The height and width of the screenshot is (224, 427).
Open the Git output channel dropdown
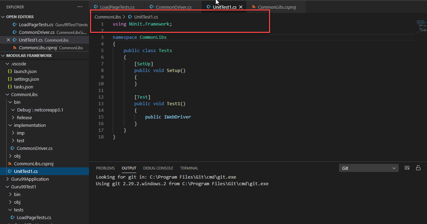pyautogui.click(x=369, y=168)
